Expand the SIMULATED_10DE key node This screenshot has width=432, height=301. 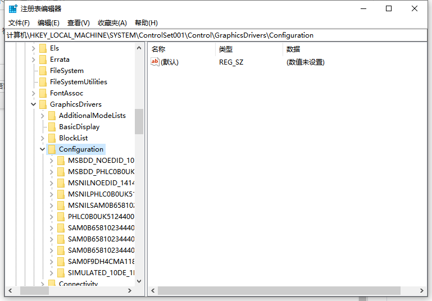(x=52, y=273)
